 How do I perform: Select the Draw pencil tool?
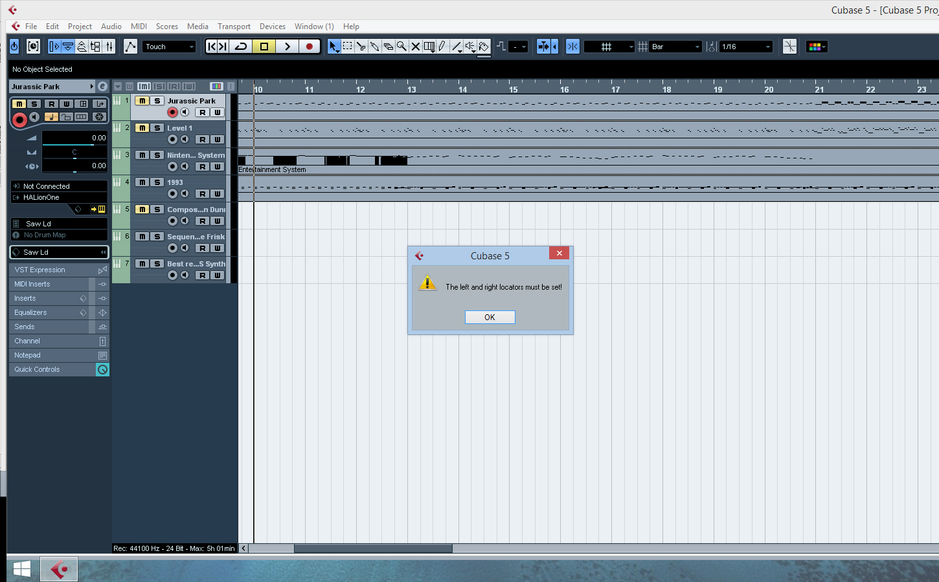pyautogui.click(x=442, y=47)
